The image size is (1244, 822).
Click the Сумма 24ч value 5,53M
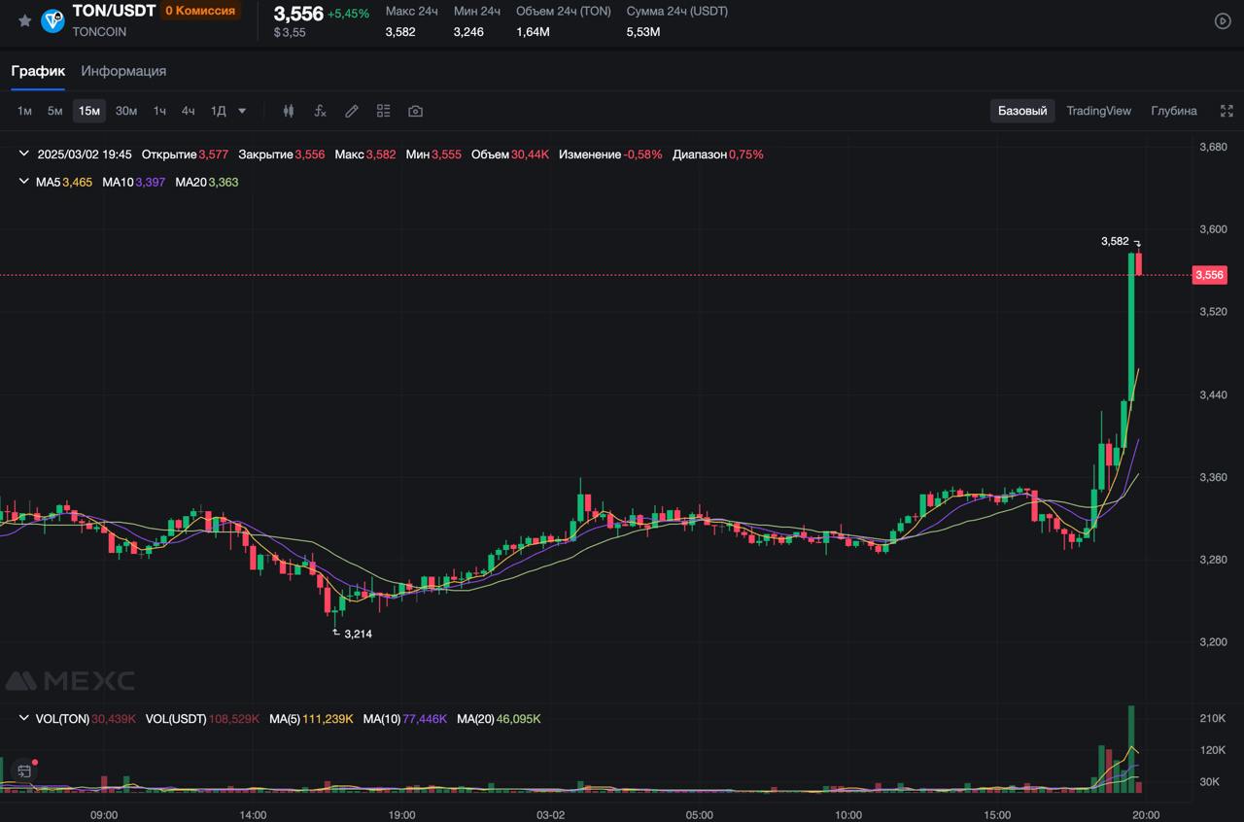[x=643, y=32]
